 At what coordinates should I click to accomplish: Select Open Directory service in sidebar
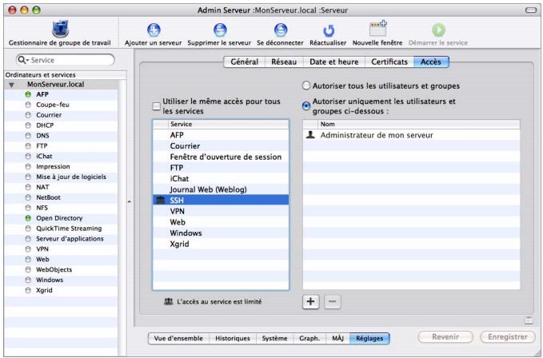61,218
